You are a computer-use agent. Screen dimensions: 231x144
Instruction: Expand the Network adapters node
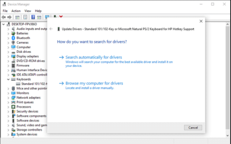pyautogui.click(x=8, y=98)
